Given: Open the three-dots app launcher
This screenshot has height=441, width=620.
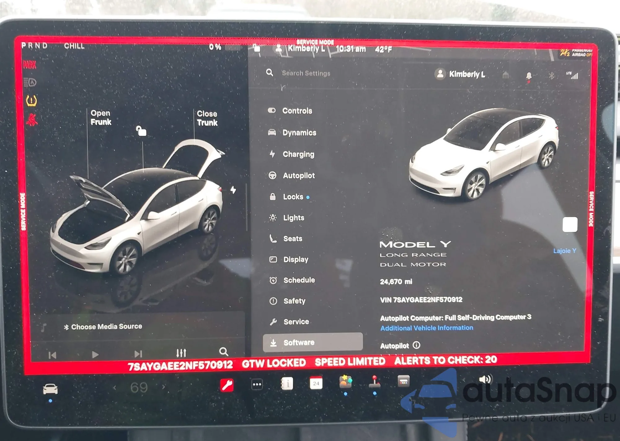Looking at the screenshot, I should (x=257, y=385).
